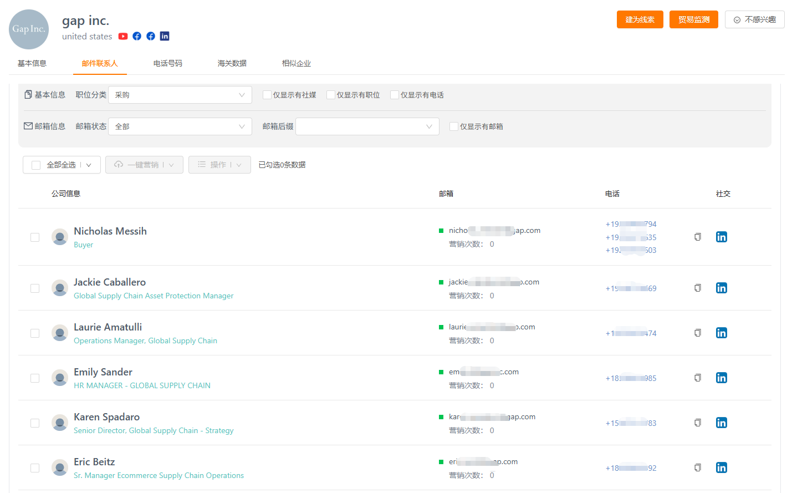Open the second Facebook icon before LinkedIn

(x=151, y=36)
